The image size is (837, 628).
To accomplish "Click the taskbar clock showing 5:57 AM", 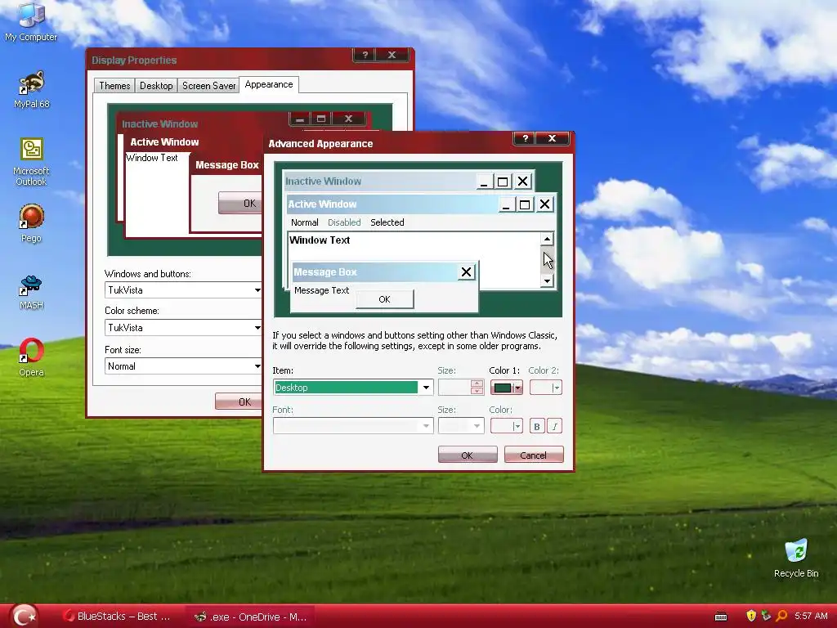I will point(811,617).
